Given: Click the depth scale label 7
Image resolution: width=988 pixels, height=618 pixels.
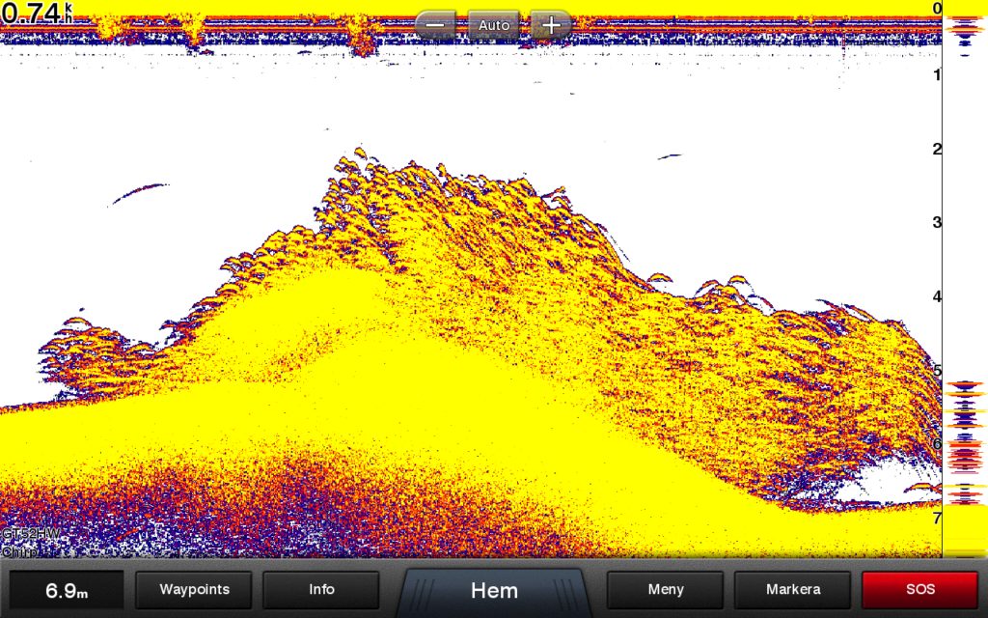Looking at the screenshot, I should coord(936,519).
